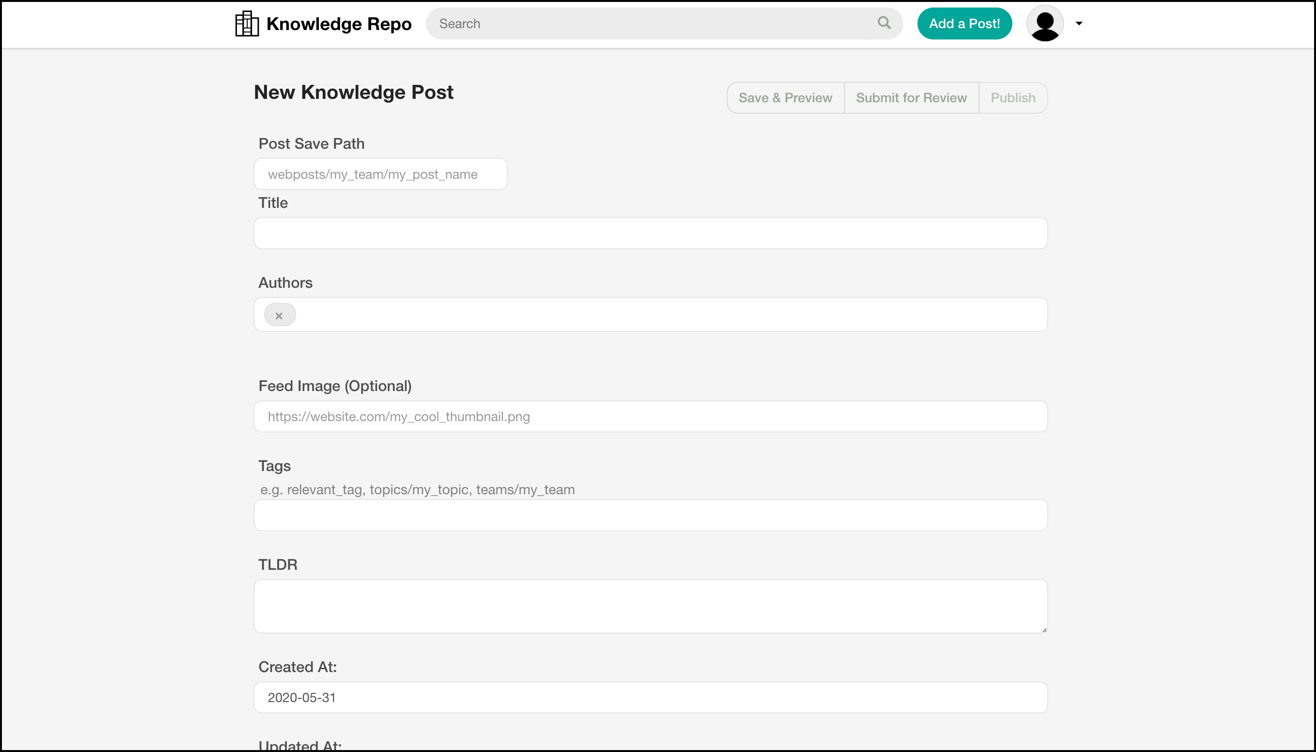Image resolution: width=1316 pixels, height=752 pixels.
Task: Click Save & Preview button
Action: coord(785,97)
